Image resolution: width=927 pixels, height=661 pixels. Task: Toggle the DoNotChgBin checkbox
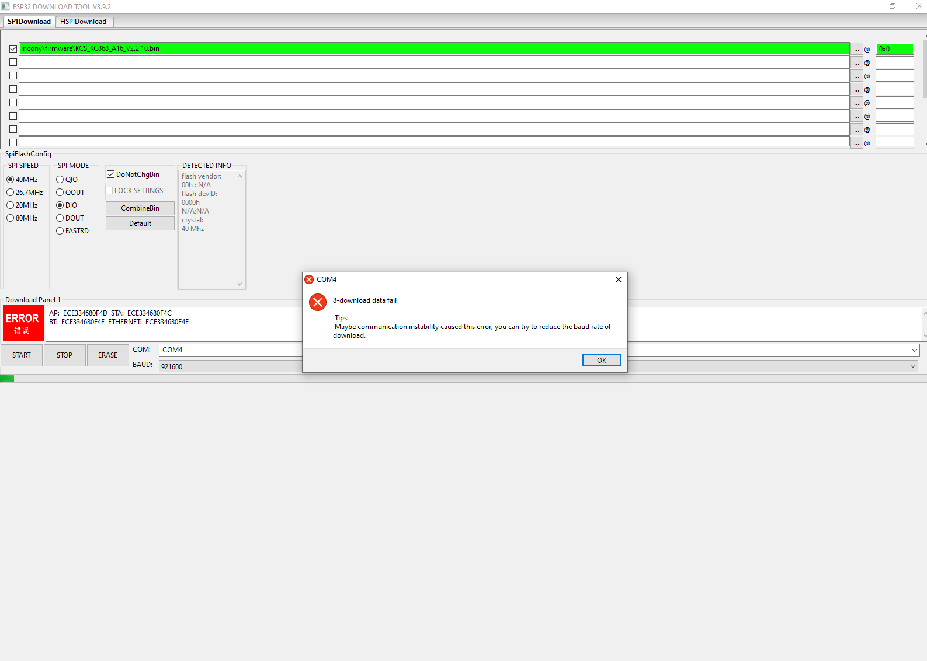point(111,174)
